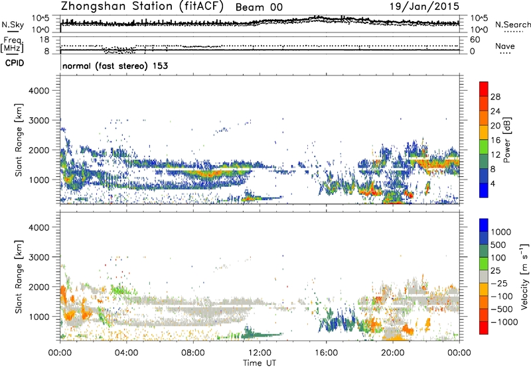The image size is (531, 367).
Task: Click 'normal (fast stereo) 153' text
Action: (115, 66)
